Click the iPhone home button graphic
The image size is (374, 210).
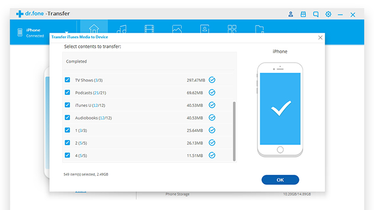point(280,149)
